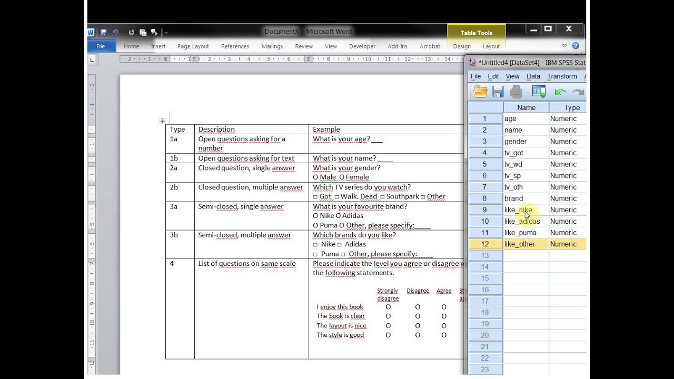674x379 pixels.
Task: Select the 'like_puma' variable name cell
Action: click(x=526, y=233)
